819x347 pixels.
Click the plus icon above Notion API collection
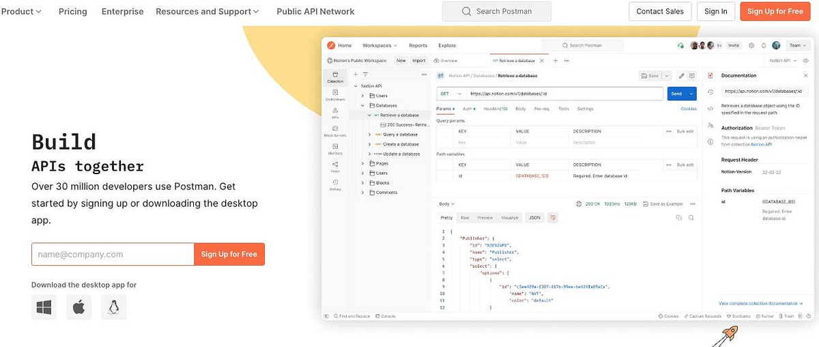pyautogui.click(x=356, y=74)
